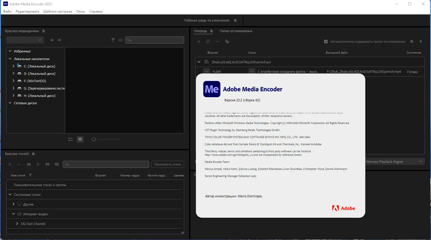Open the Preset Browser panel menu icon
This screenshot has width=431, height=240.
(x=33, y=153)
